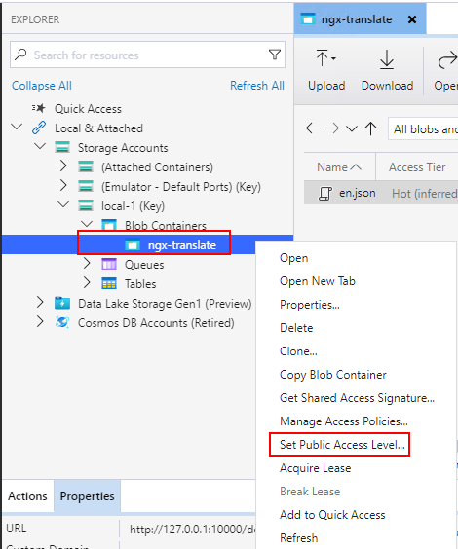Click the back navigation arrow
The height and width of the screenshot is (549, 458).
(x=313, y=128)
